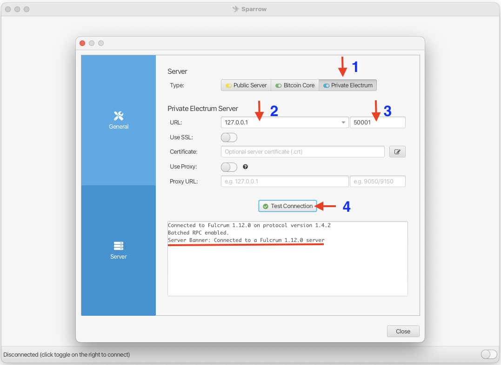Image resolution: width=501 pixels, height=365 pixels.
Task: Click the 'Connected to Fulcrum 1.12.0 on protocol' line
Action: [x=249, y=225]
